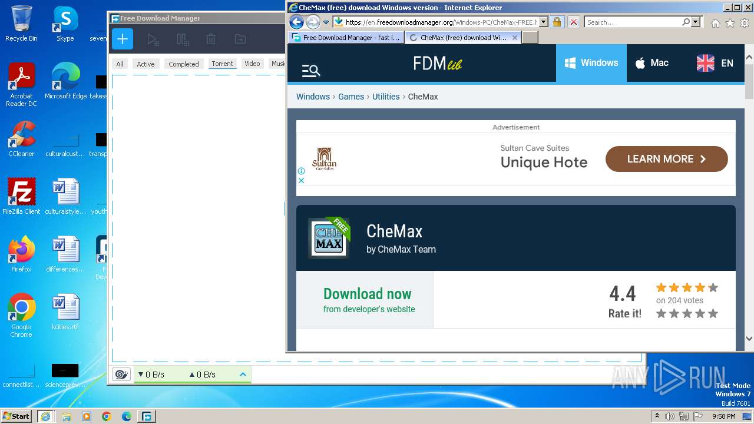This screenshot has height=424, width=754.
Task: Open IE Tools gear icon
Action: (745, 23)
